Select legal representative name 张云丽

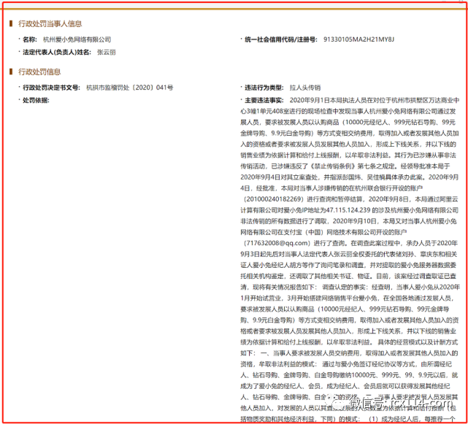click(107, 53)
